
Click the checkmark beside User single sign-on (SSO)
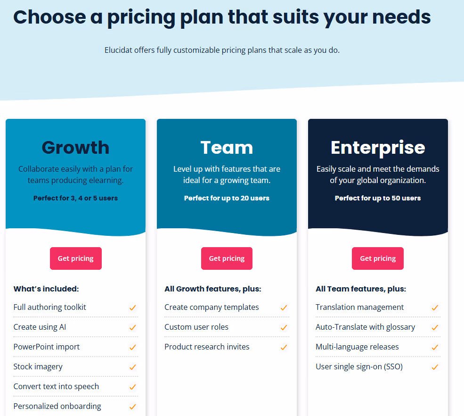pos(435,366)
